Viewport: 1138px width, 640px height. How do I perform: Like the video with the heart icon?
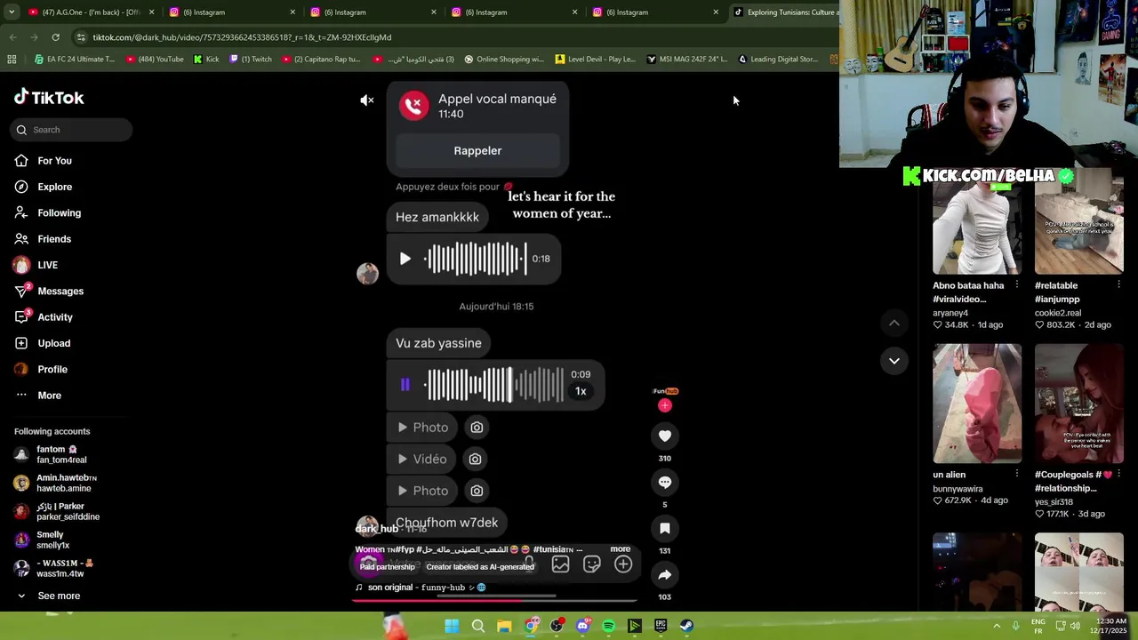point(664,436)
